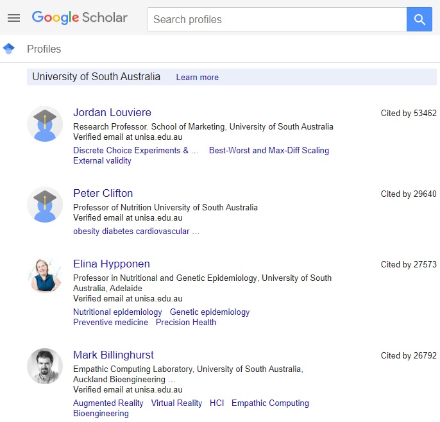Click the blue graduation cap Profiles icon

click(9, 49)
